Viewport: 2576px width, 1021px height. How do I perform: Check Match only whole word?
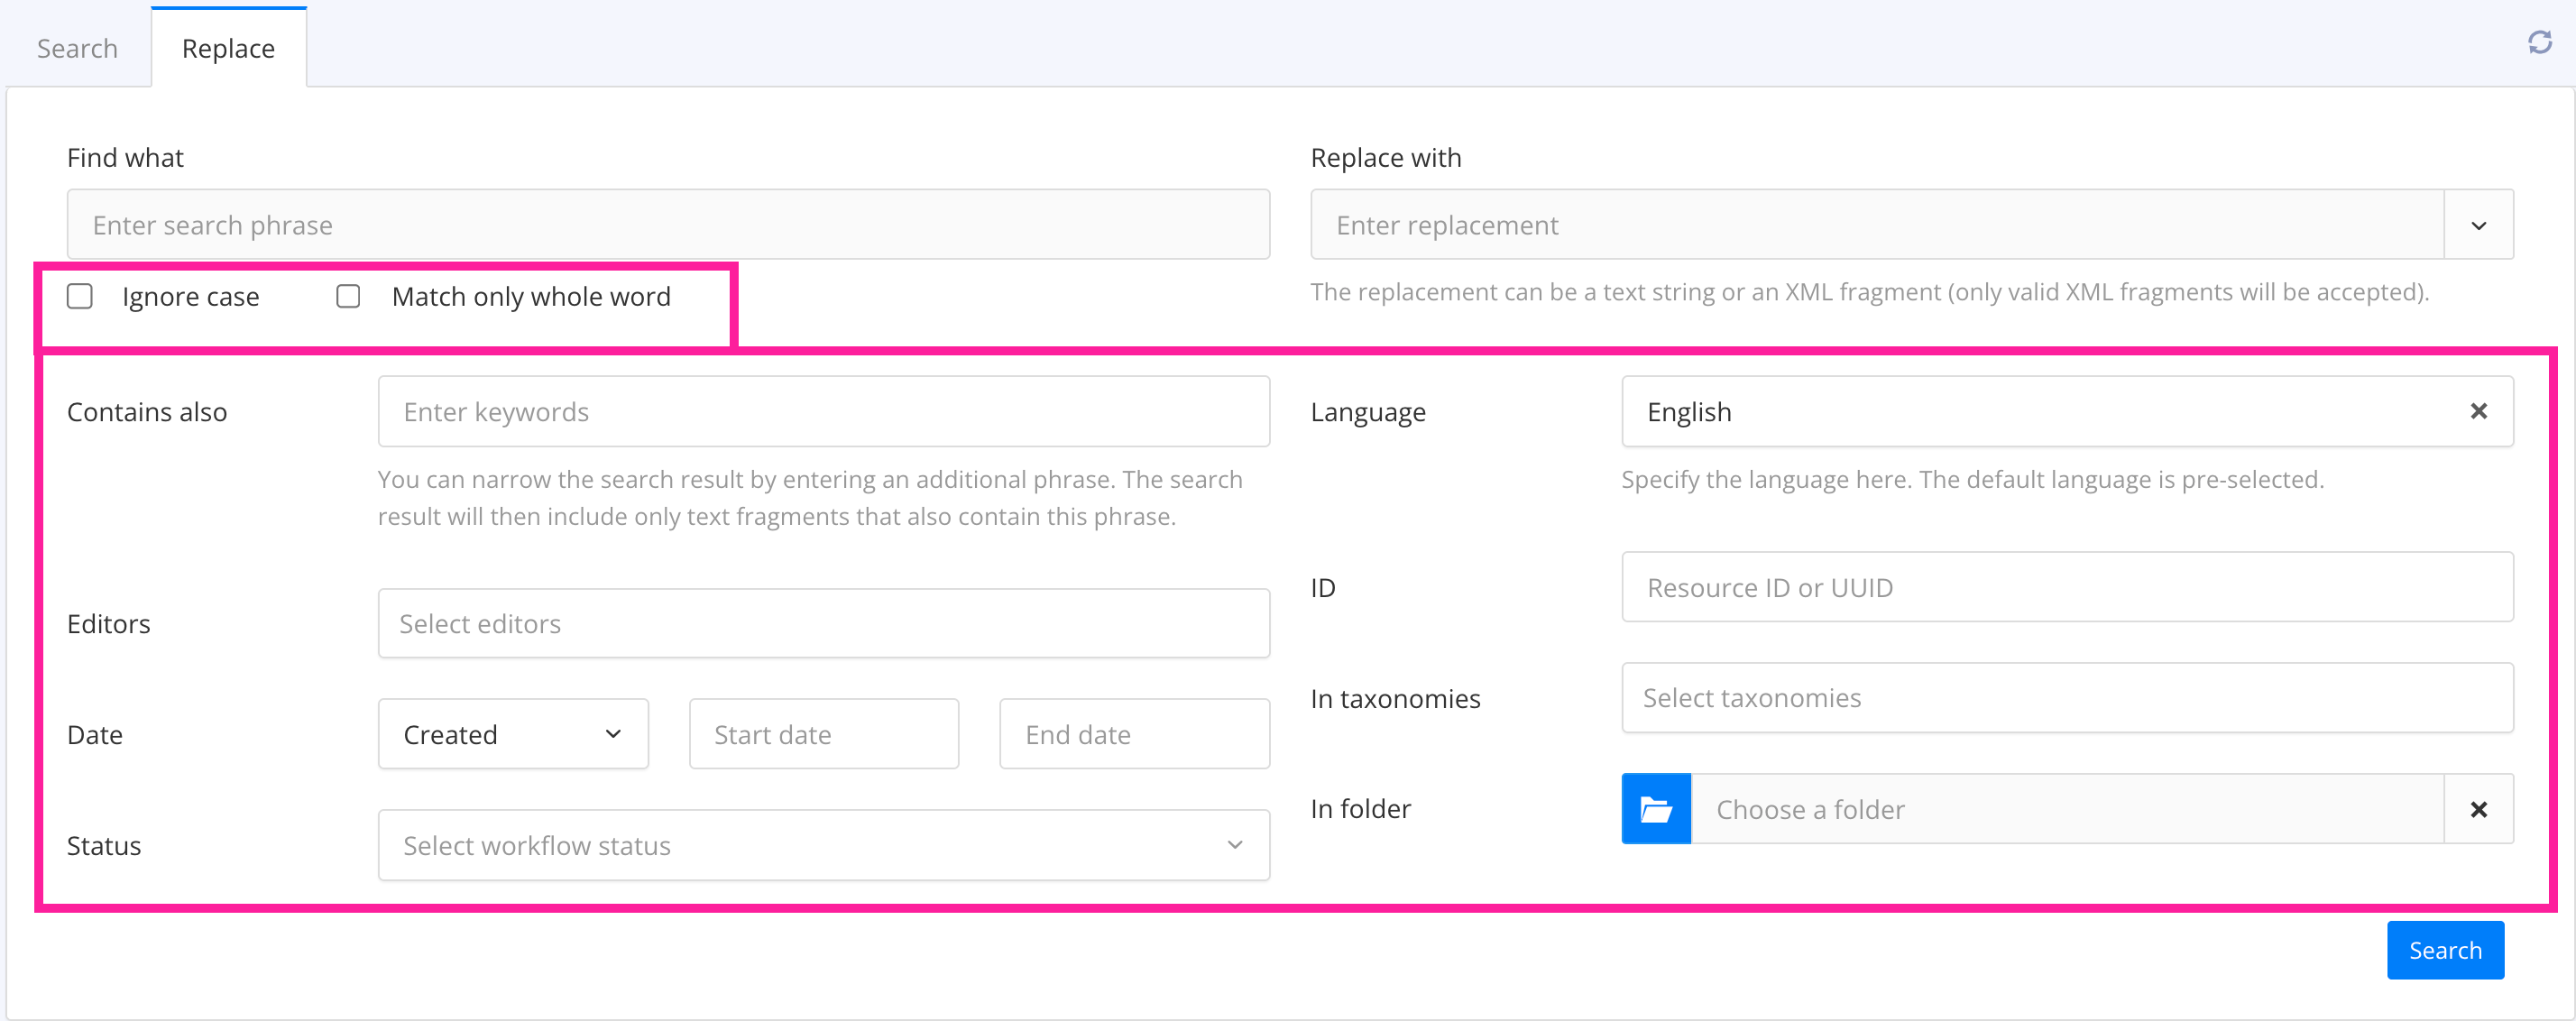pyautogui.click(x=348, y=297)
